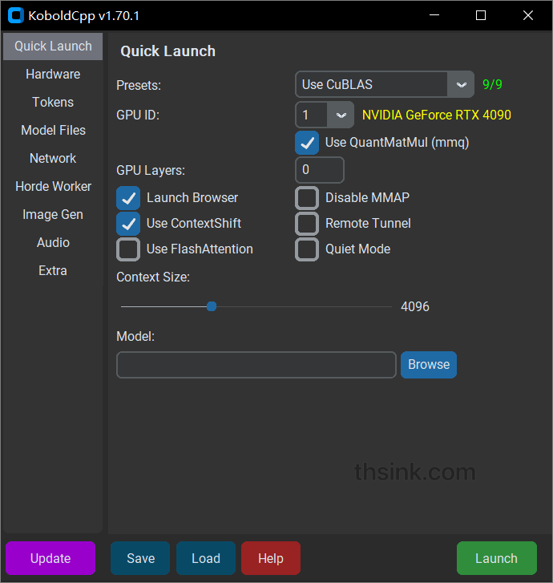The height and width of the screenshot is (583, 553).
Task: Open the Tokens tab
Action: pos(53,103)
